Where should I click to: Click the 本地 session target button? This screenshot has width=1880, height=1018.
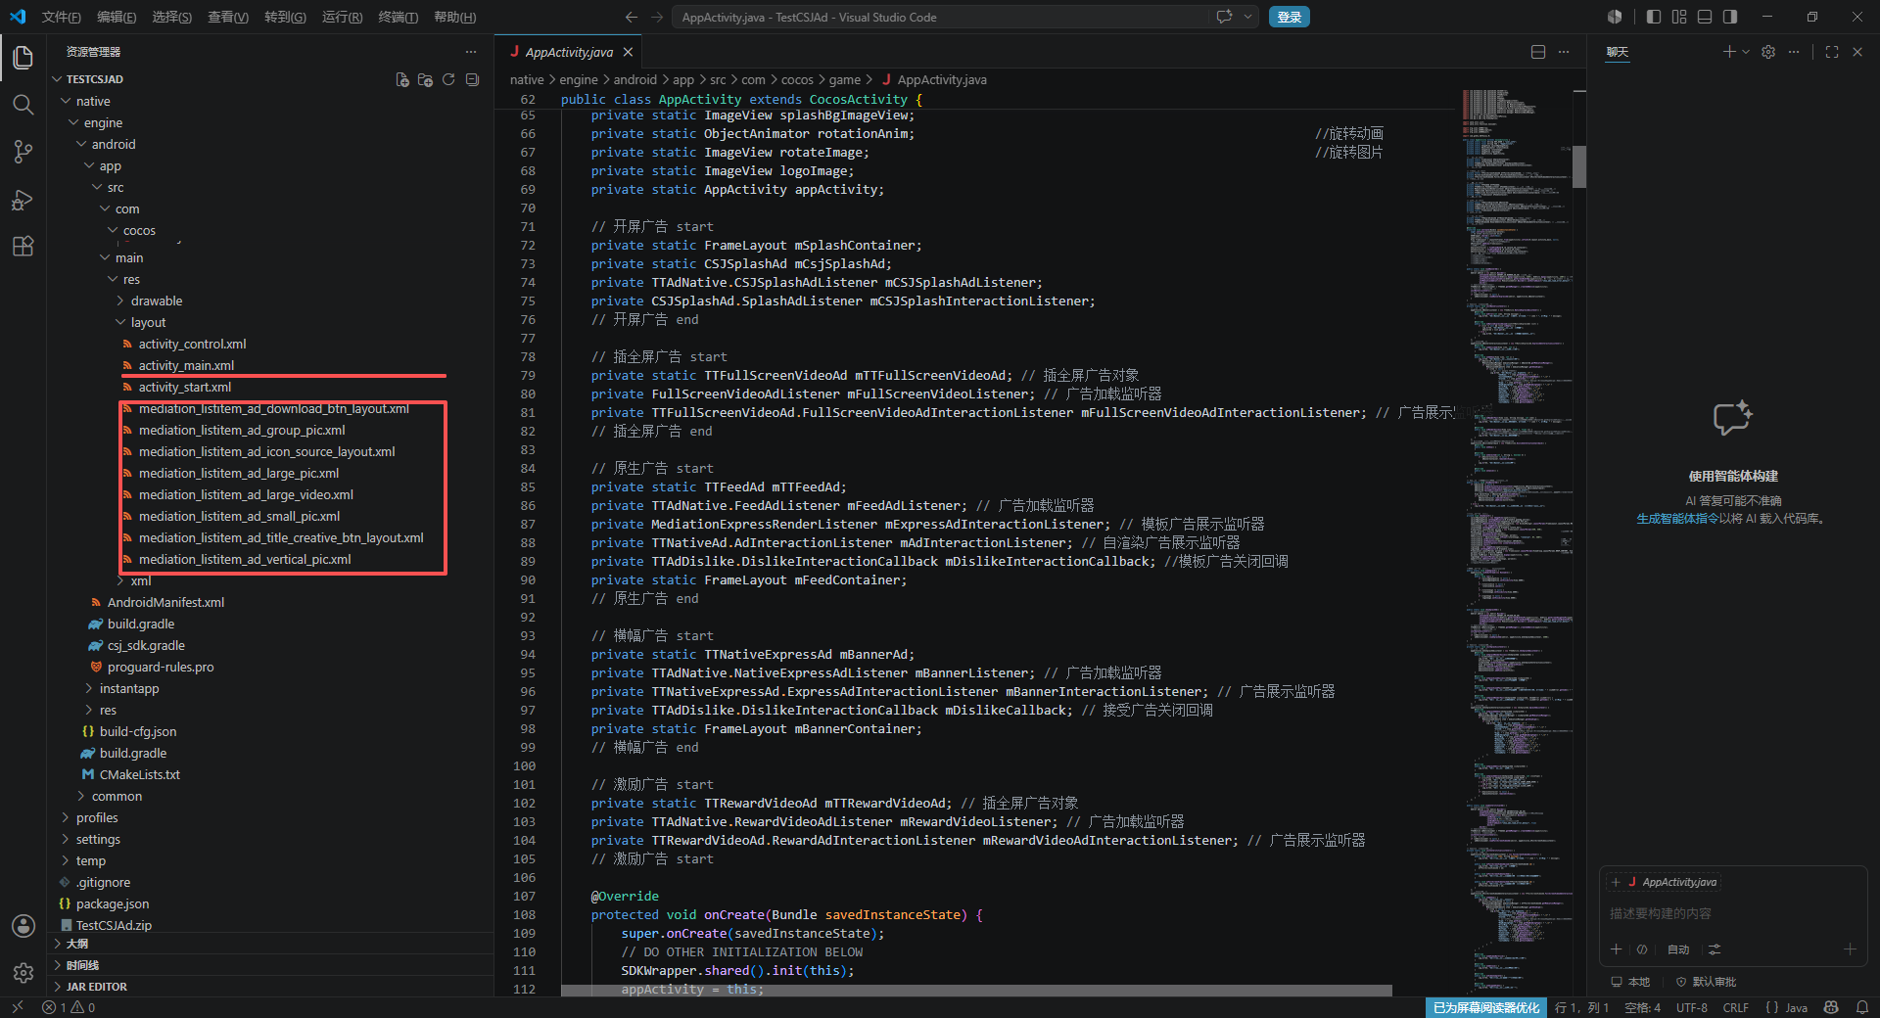(x=1631, y=982)
